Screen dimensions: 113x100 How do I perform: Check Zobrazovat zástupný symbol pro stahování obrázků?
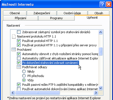[19, 32]
